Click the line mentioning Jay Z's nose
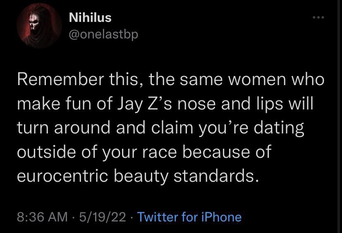 (x=165, y=104)
